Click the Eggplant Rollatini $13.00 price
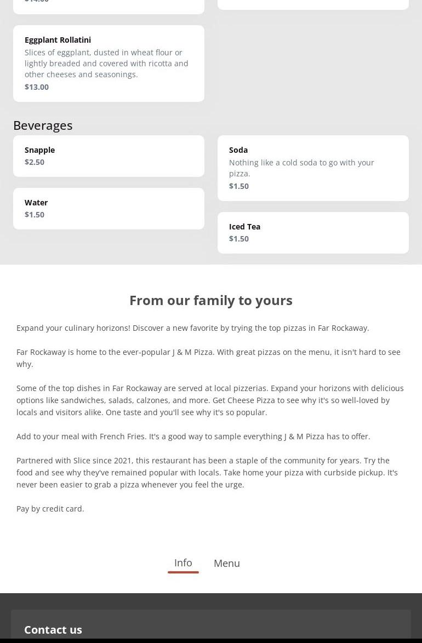Image resolution: width=422 pixels, height=643 pixels. pyautogui.click(x=37, y=87)
